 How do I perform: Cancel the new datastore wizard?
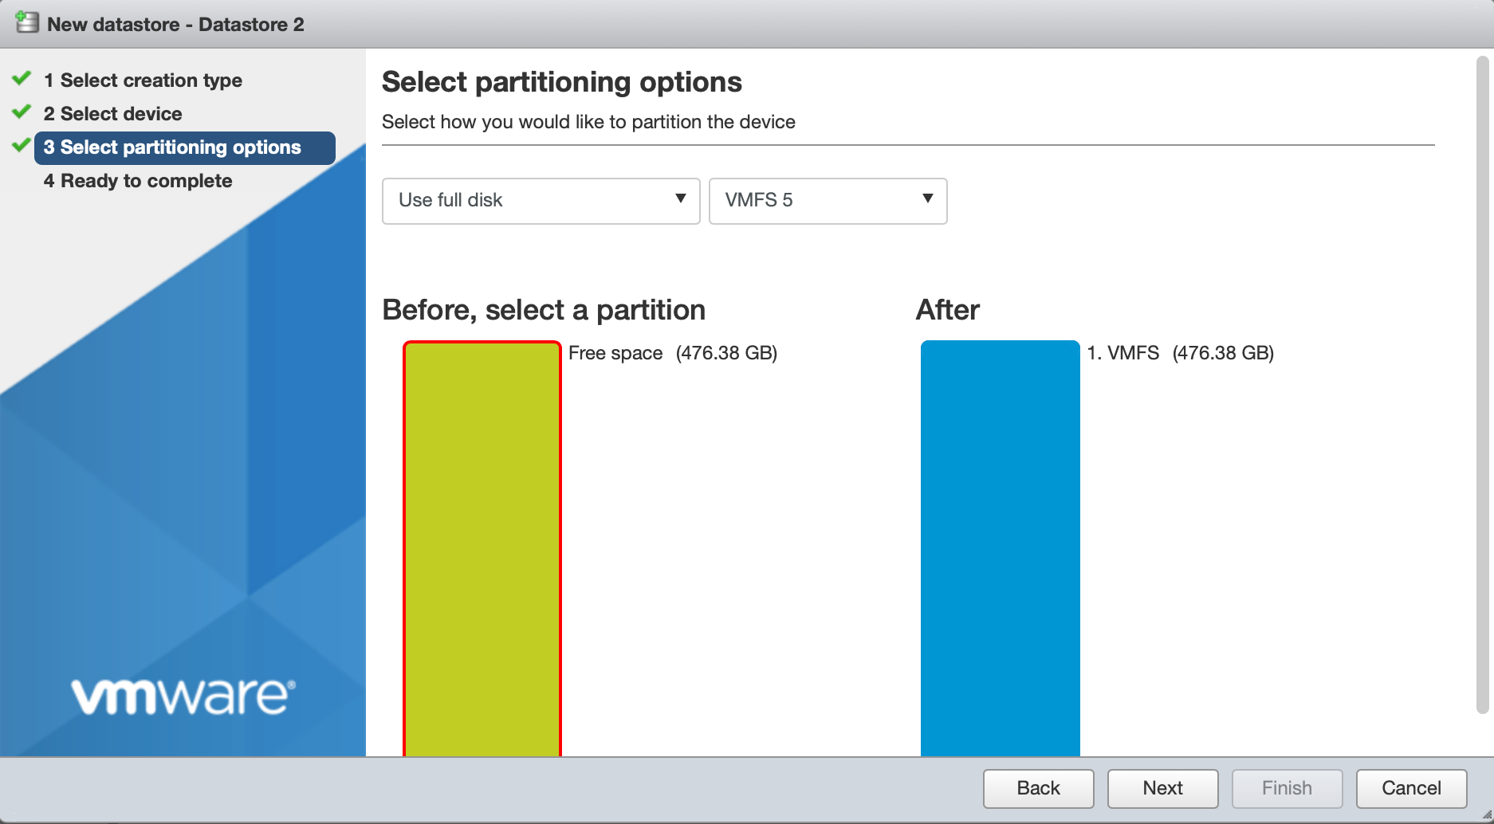click(1411, 788)
